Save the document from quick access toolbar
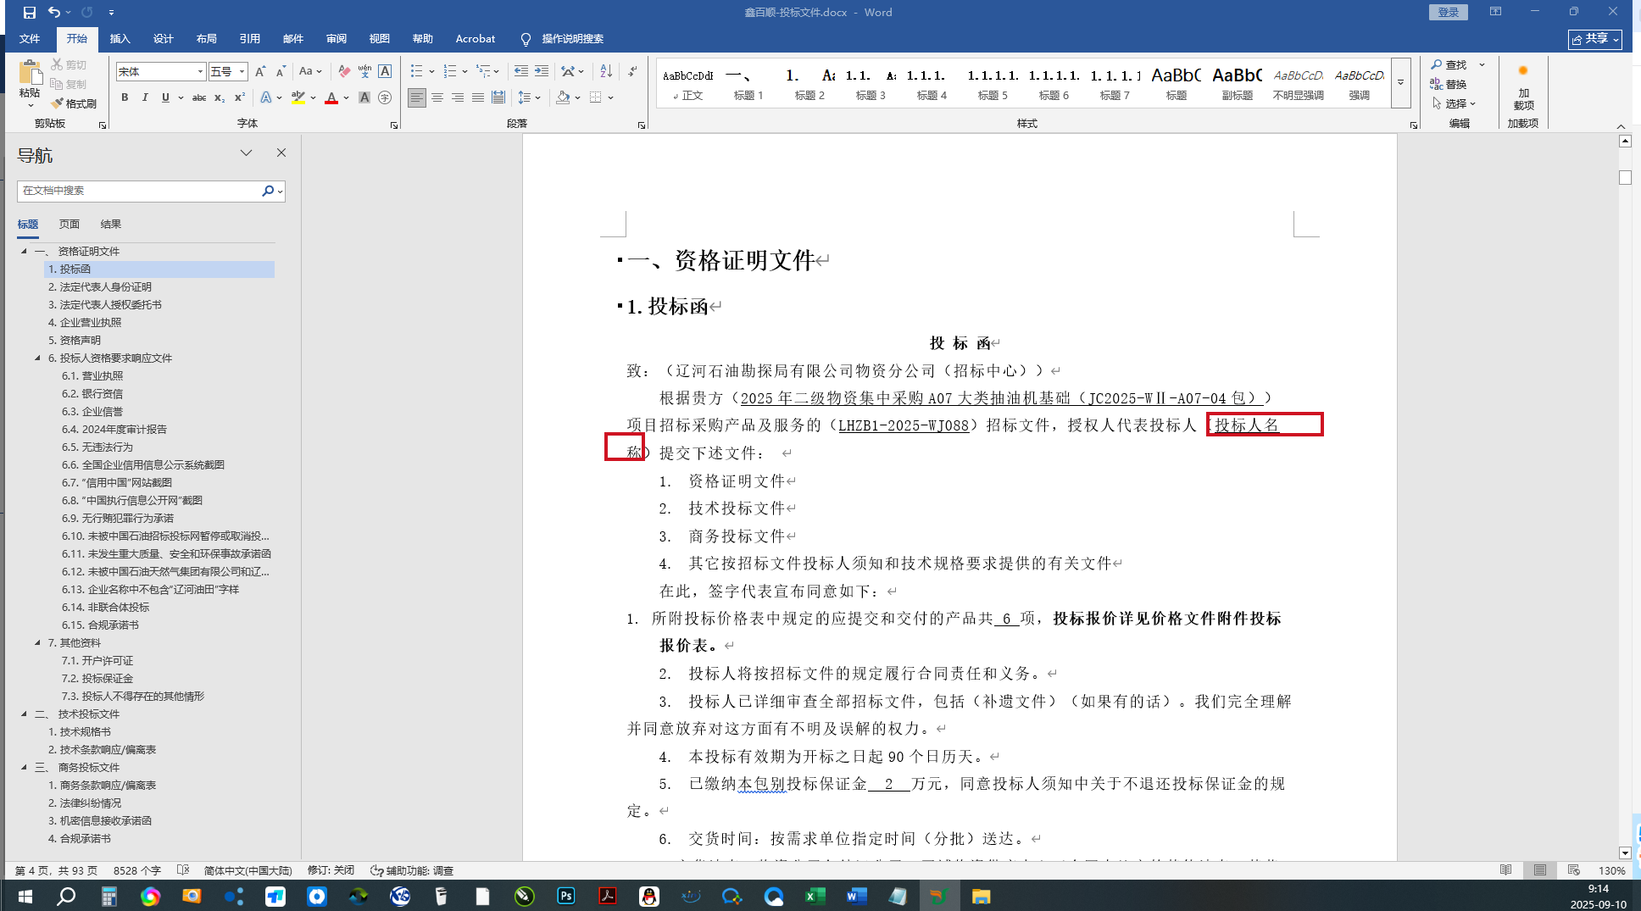The width and height of the screenshot is (1641, 911). [x=29, y=13]
